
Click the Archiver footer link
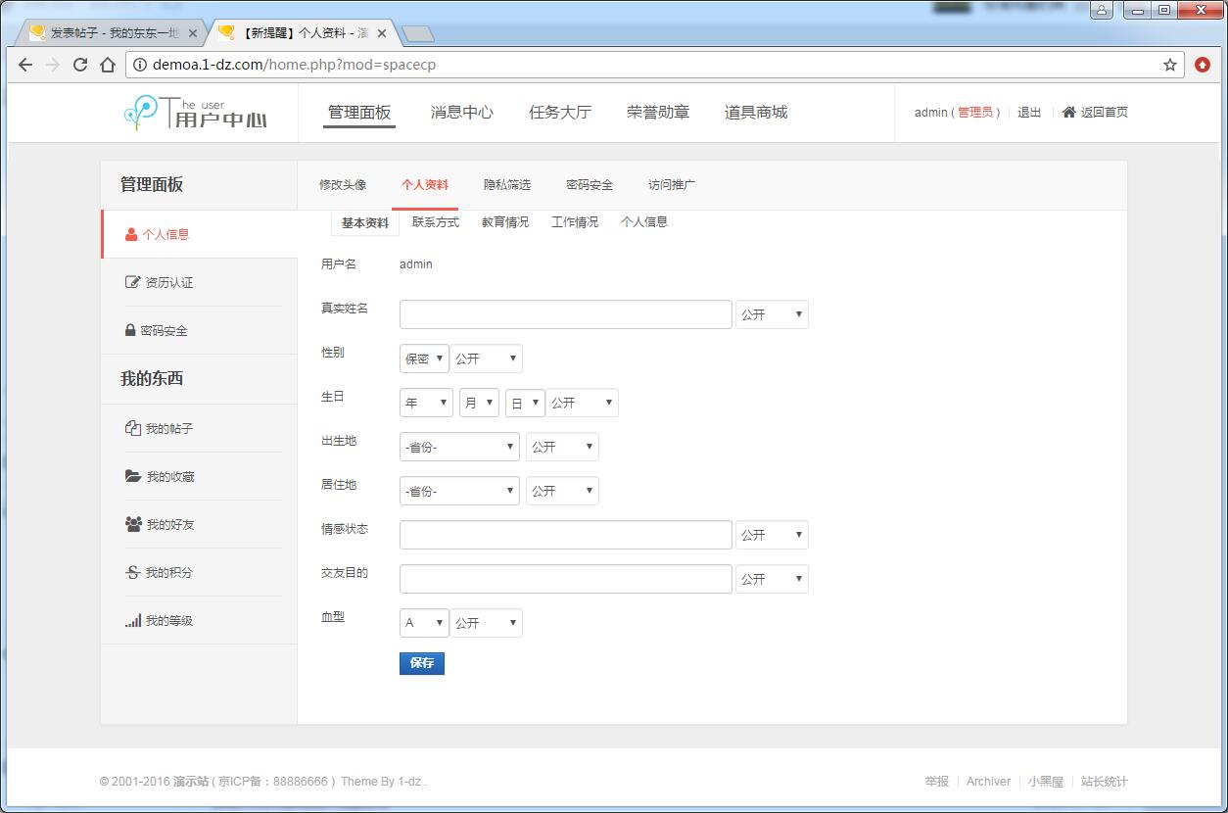[x=988, y=782]
